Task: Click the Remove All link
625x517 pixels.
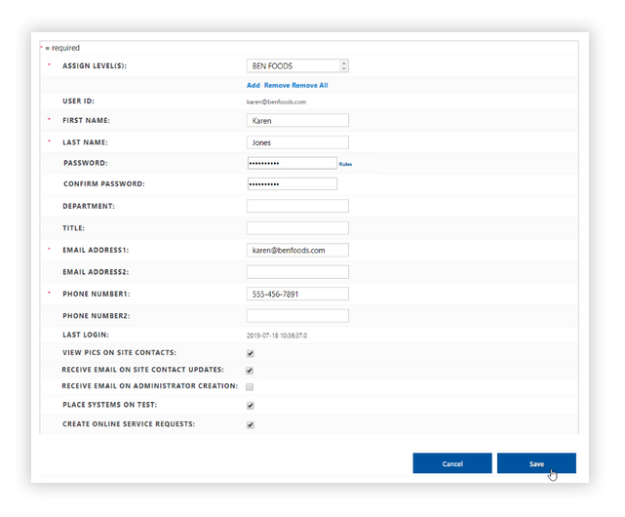Action: point(310,86)
